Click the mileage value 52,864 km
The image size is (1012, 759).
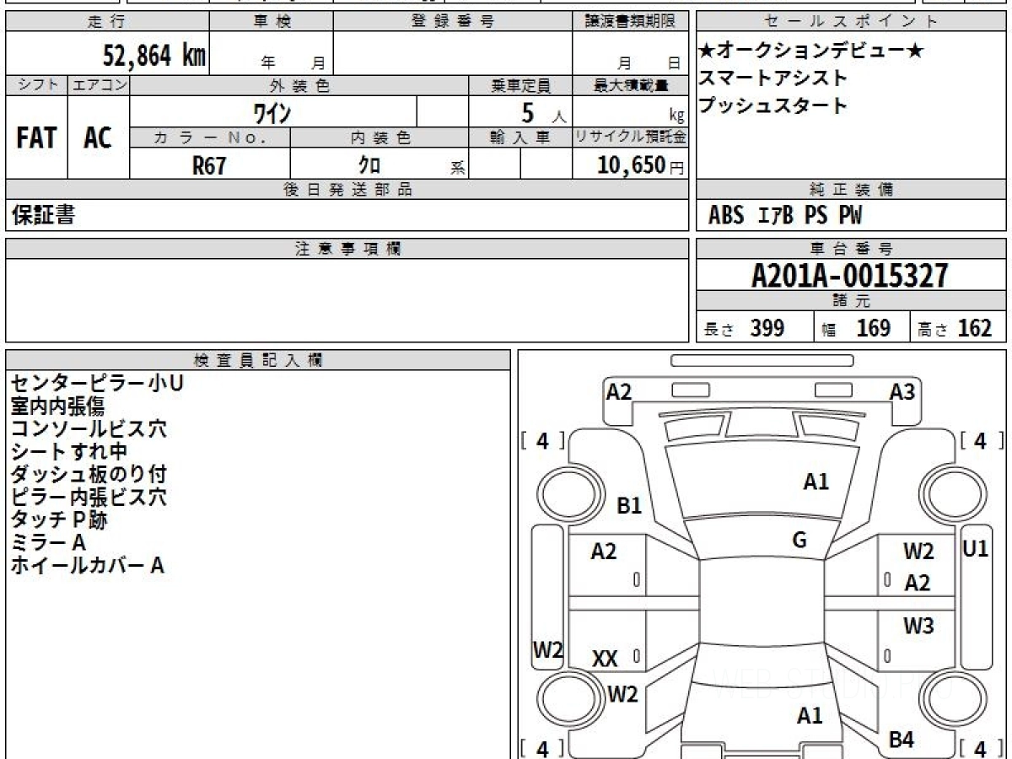[154, 56]
